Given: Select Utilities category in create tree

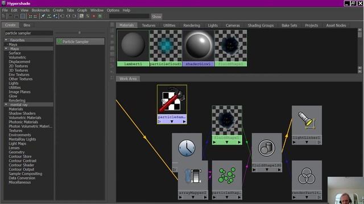Looking at the screenshot, I should tap(15, 87).
